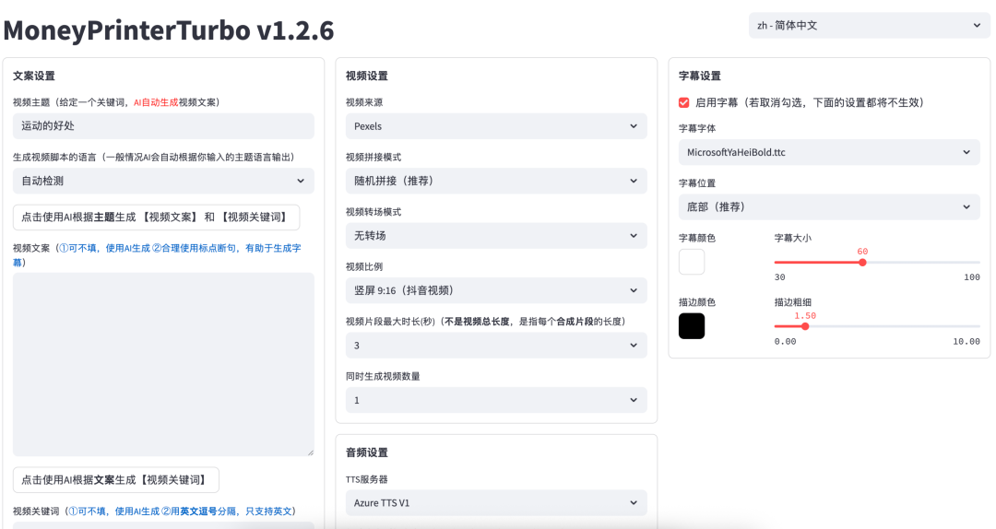Click the 描边粗细 maximum value 10.00
The image size is (996, 529).
966,341
